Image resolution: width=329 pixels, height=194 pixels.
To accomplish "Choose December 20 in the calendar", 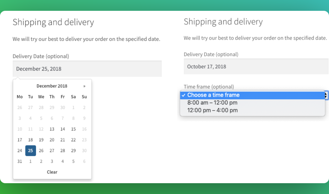I will click(x=52, y=140).
